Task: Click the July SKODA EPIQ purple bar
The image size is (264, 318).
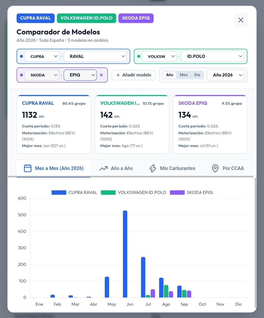Action: pyautogui.click(x=153, y=293)
